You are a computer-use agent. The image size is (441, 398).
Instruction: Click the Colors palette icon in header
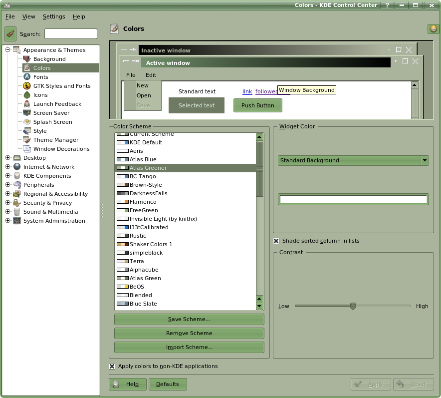pos(114,28)
